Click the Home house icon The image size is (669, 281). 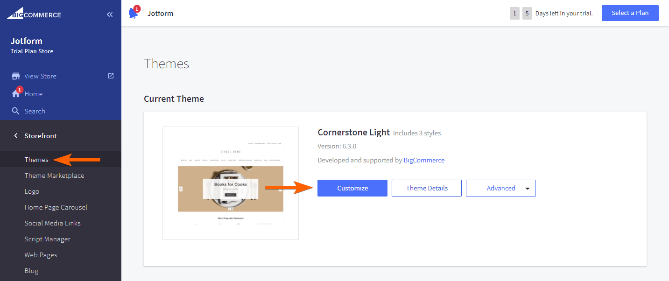tap(16, 94)
